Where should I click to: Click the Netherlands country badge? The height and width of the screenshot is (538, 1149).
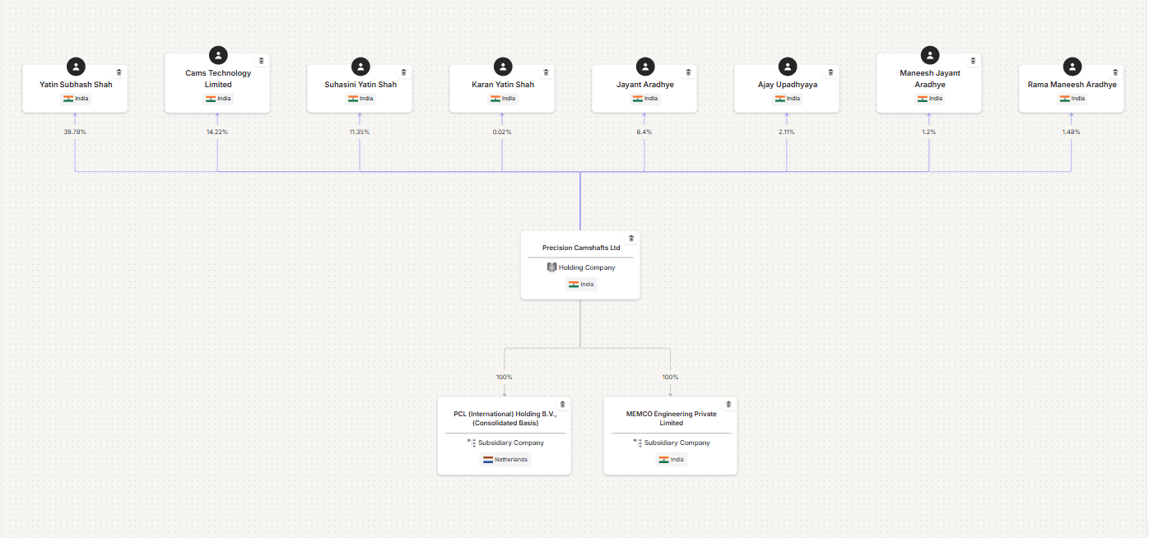tap(505, 460)
